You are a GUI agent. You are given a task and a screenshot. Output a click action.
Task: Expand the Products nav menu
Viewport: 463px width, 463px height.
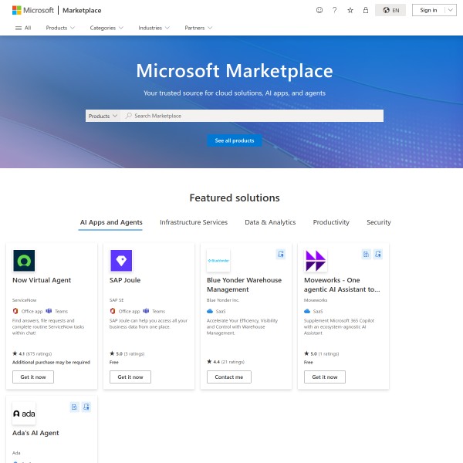point(60,28)
